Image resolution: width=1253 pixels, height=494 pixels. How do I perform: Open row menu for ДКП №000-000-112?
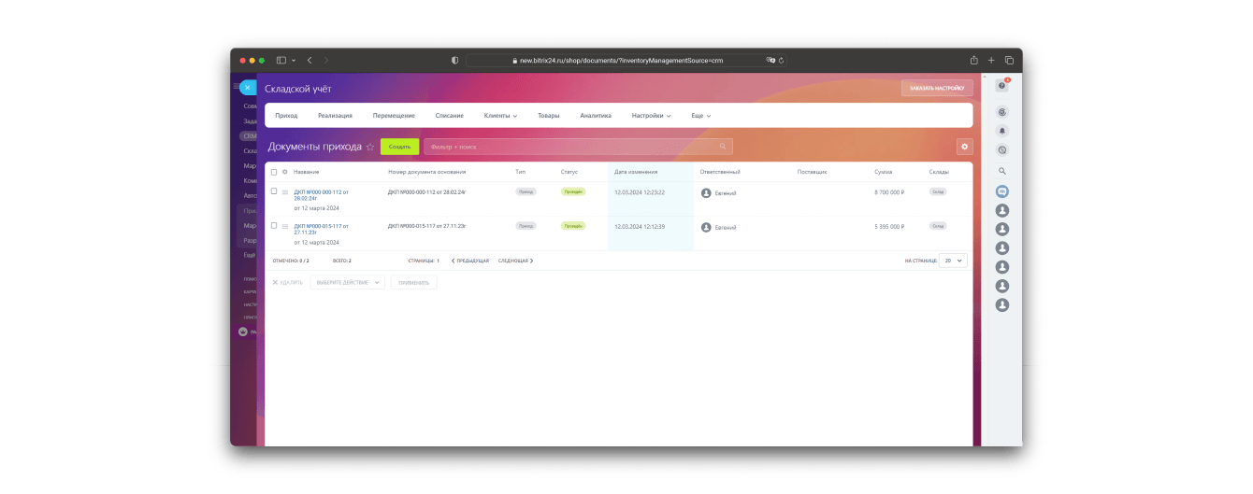(285, 191)
